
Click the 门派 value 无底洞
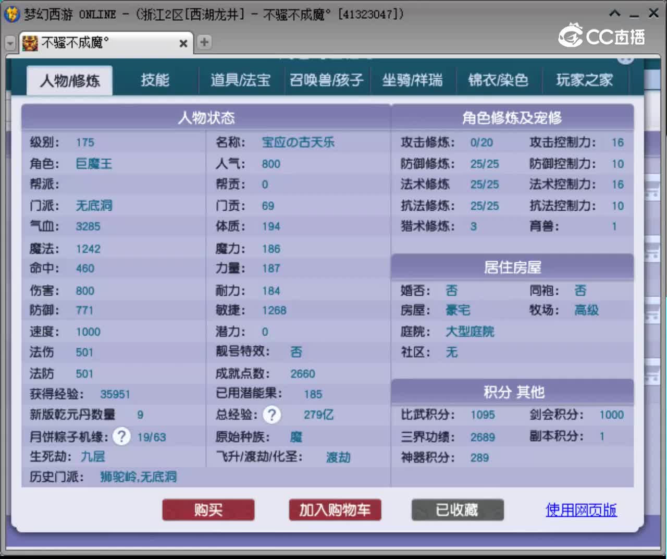pos(94,205)
